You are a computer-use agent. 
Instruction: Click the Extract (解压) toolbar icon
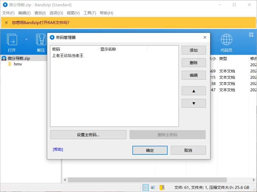point(41,40)
